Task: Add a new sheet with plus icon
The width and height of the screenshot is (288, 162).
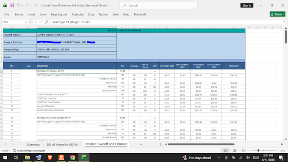Action: pos(141,144)
